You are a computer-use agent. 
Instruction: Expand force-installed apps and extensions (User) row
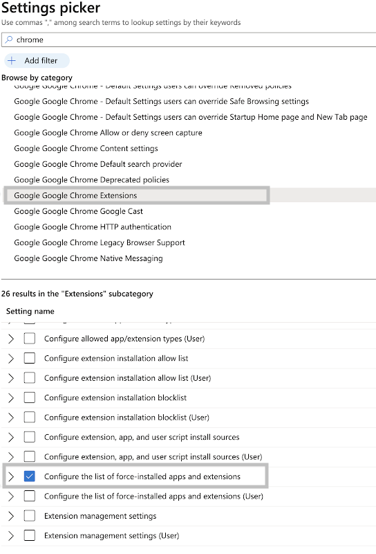(11, 496)
